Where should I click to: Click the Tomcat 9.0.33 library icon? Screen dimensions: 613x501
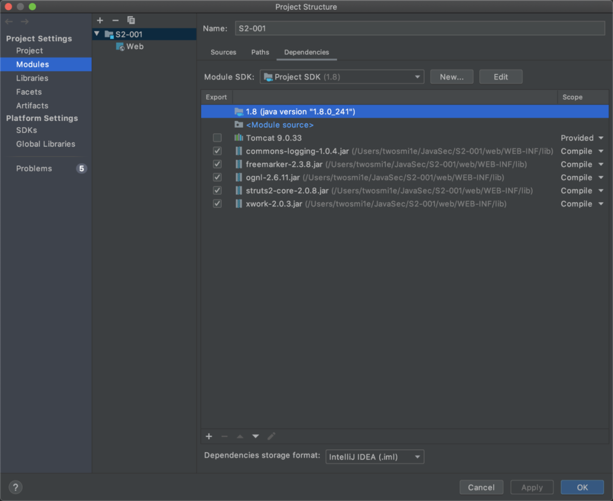(x=238, y=137)
